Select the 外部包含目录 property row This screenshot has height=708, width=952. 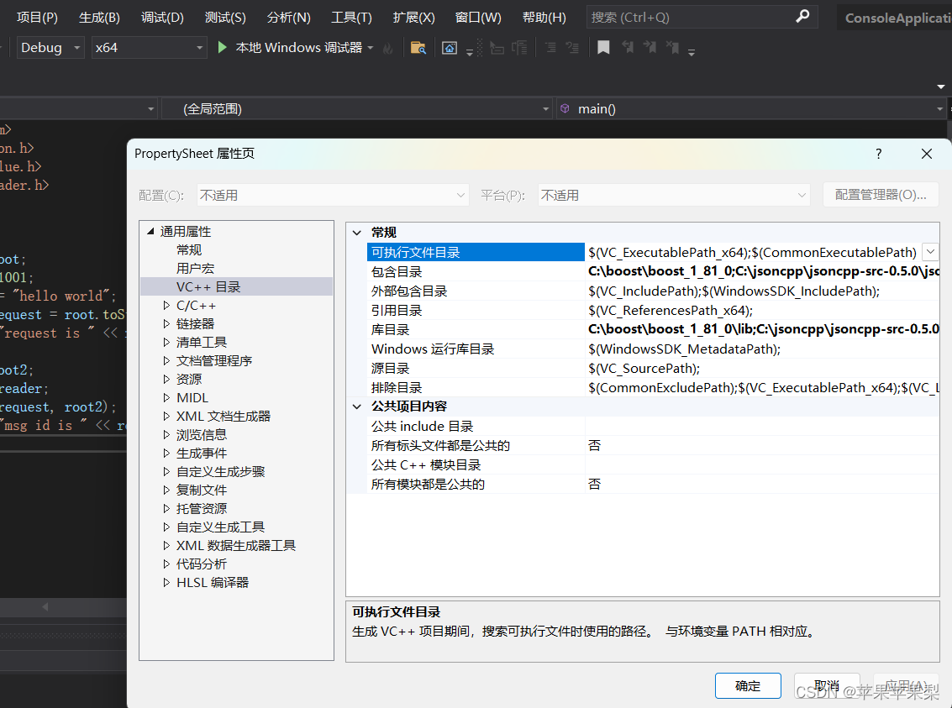click(653, 291)
